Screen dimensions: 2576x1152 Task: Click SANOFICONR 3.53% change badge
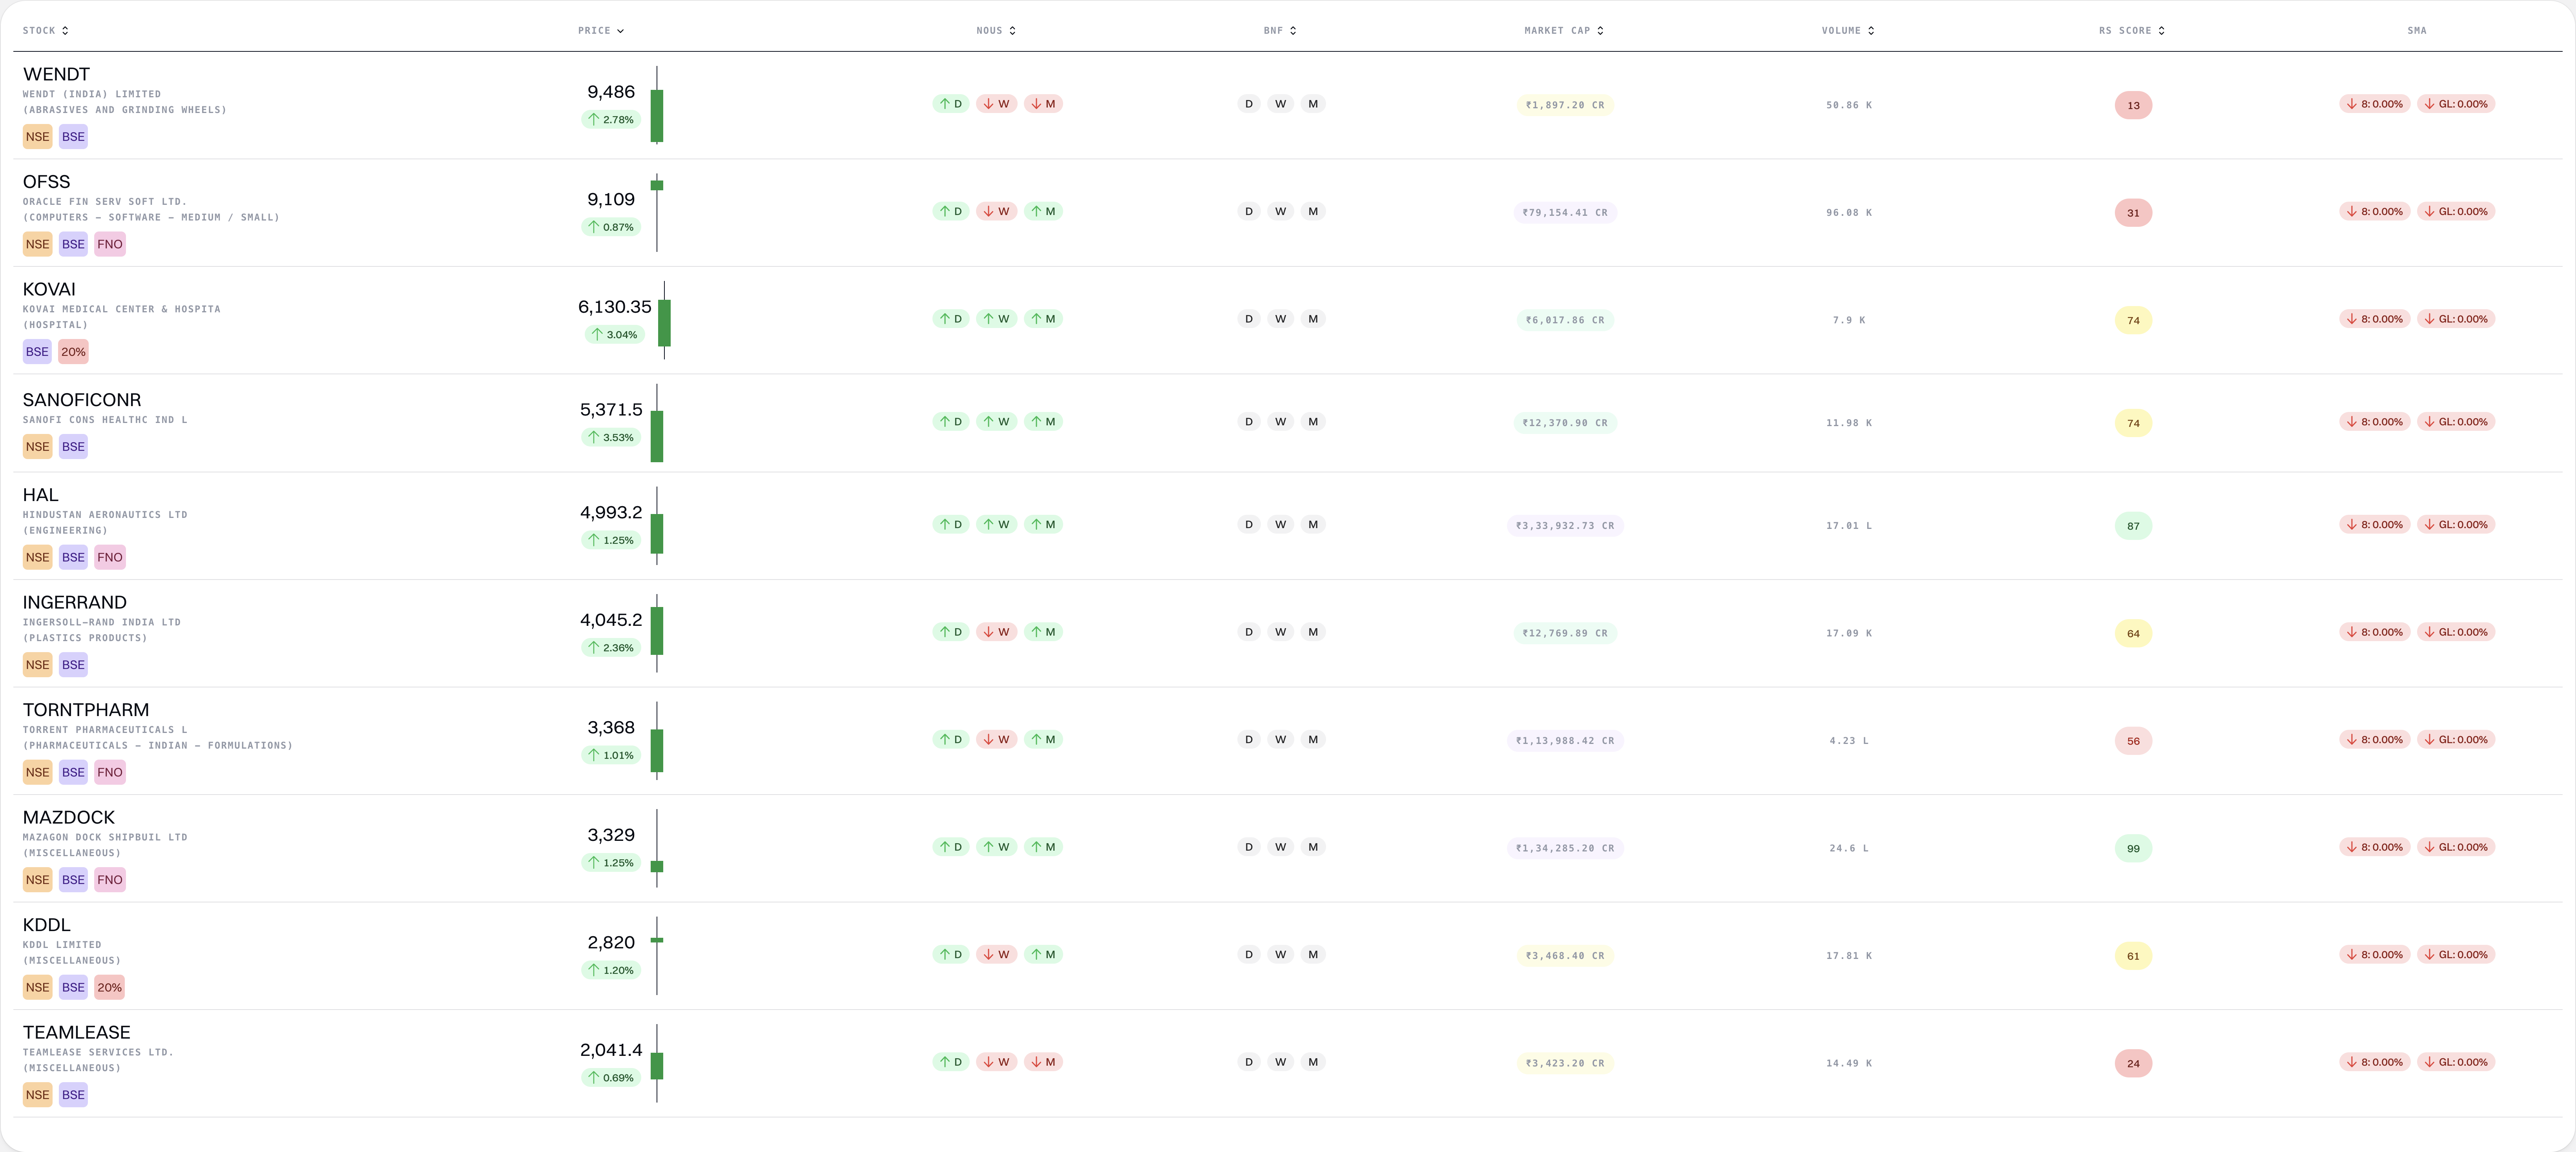click(611, 437)
